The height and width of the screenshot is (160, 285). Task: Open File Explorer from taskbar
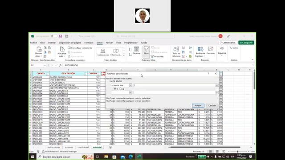[106, 157]
